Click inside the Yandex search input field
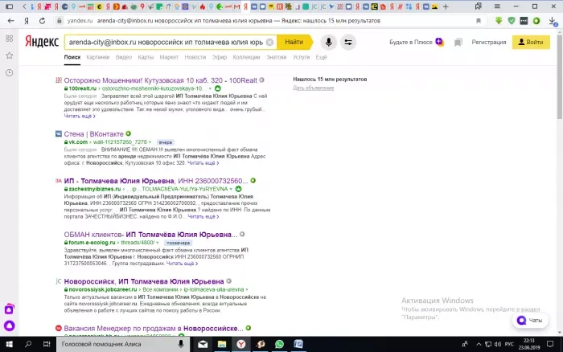 point(166,43)
